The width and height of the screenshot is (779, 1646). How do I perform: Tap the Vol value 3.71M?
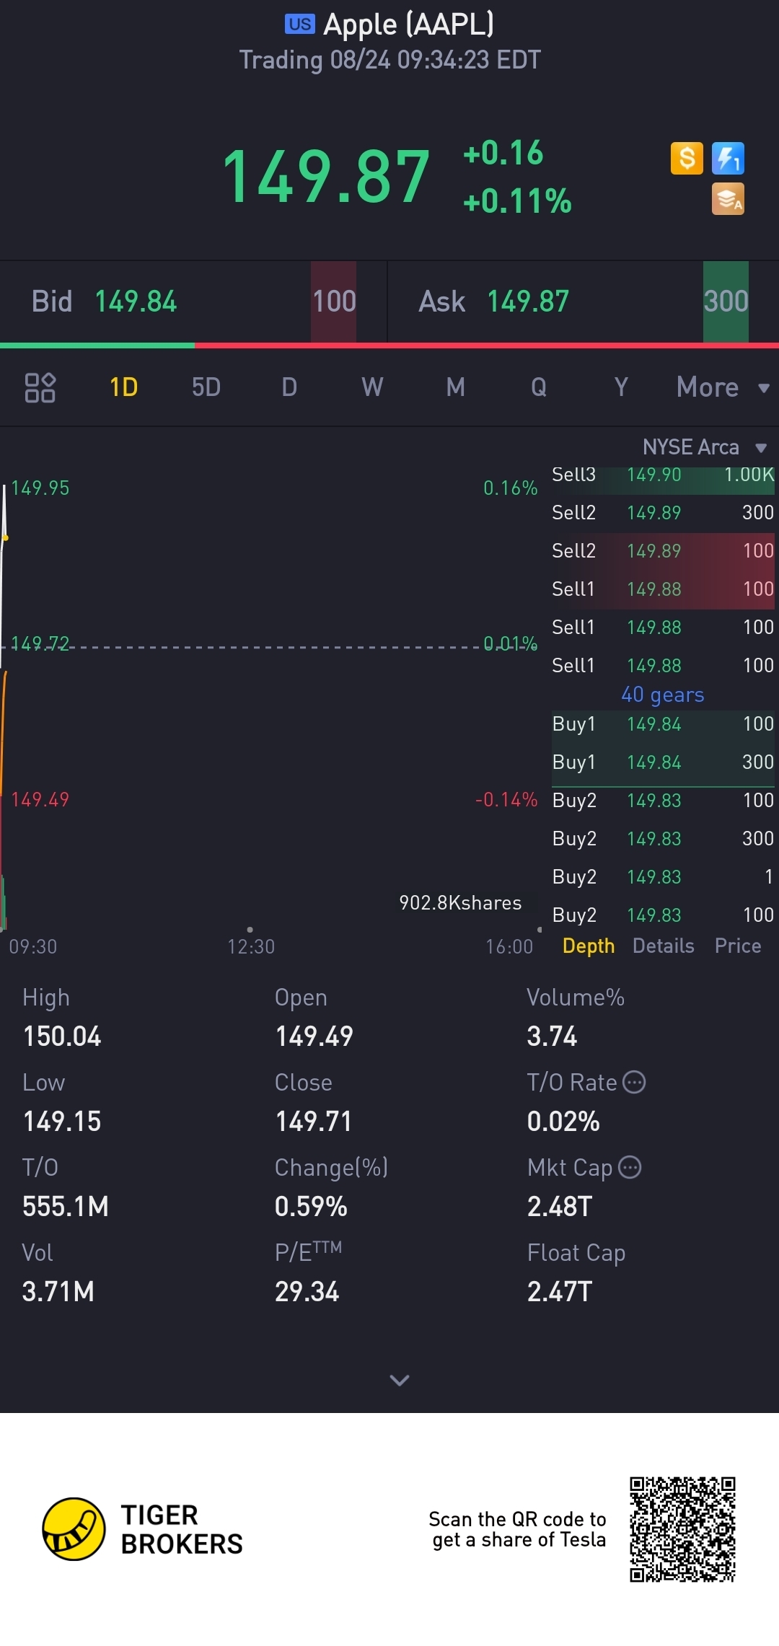(58, 1292)
